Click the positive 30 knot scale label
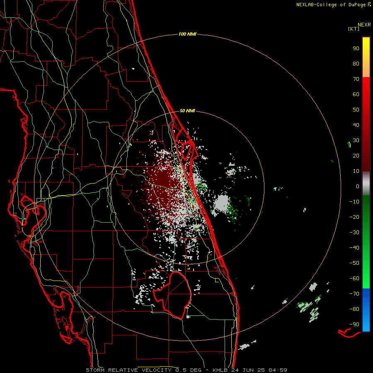Image resolution: width=373 pixels, height=373 pixels. tap(356, 140)
